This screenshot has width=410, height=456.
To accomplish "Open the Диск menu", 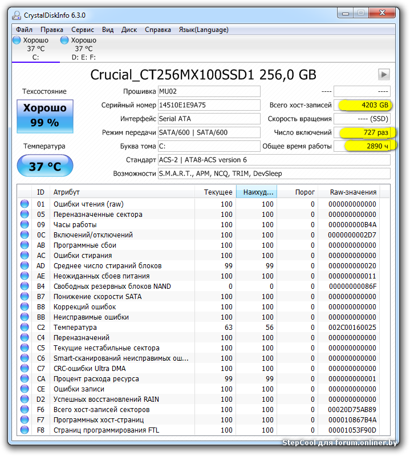I will (129, 30).
